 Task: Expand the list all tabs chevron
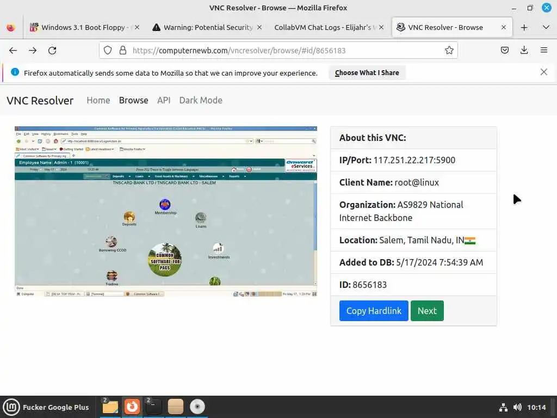[x=546, y=27]
